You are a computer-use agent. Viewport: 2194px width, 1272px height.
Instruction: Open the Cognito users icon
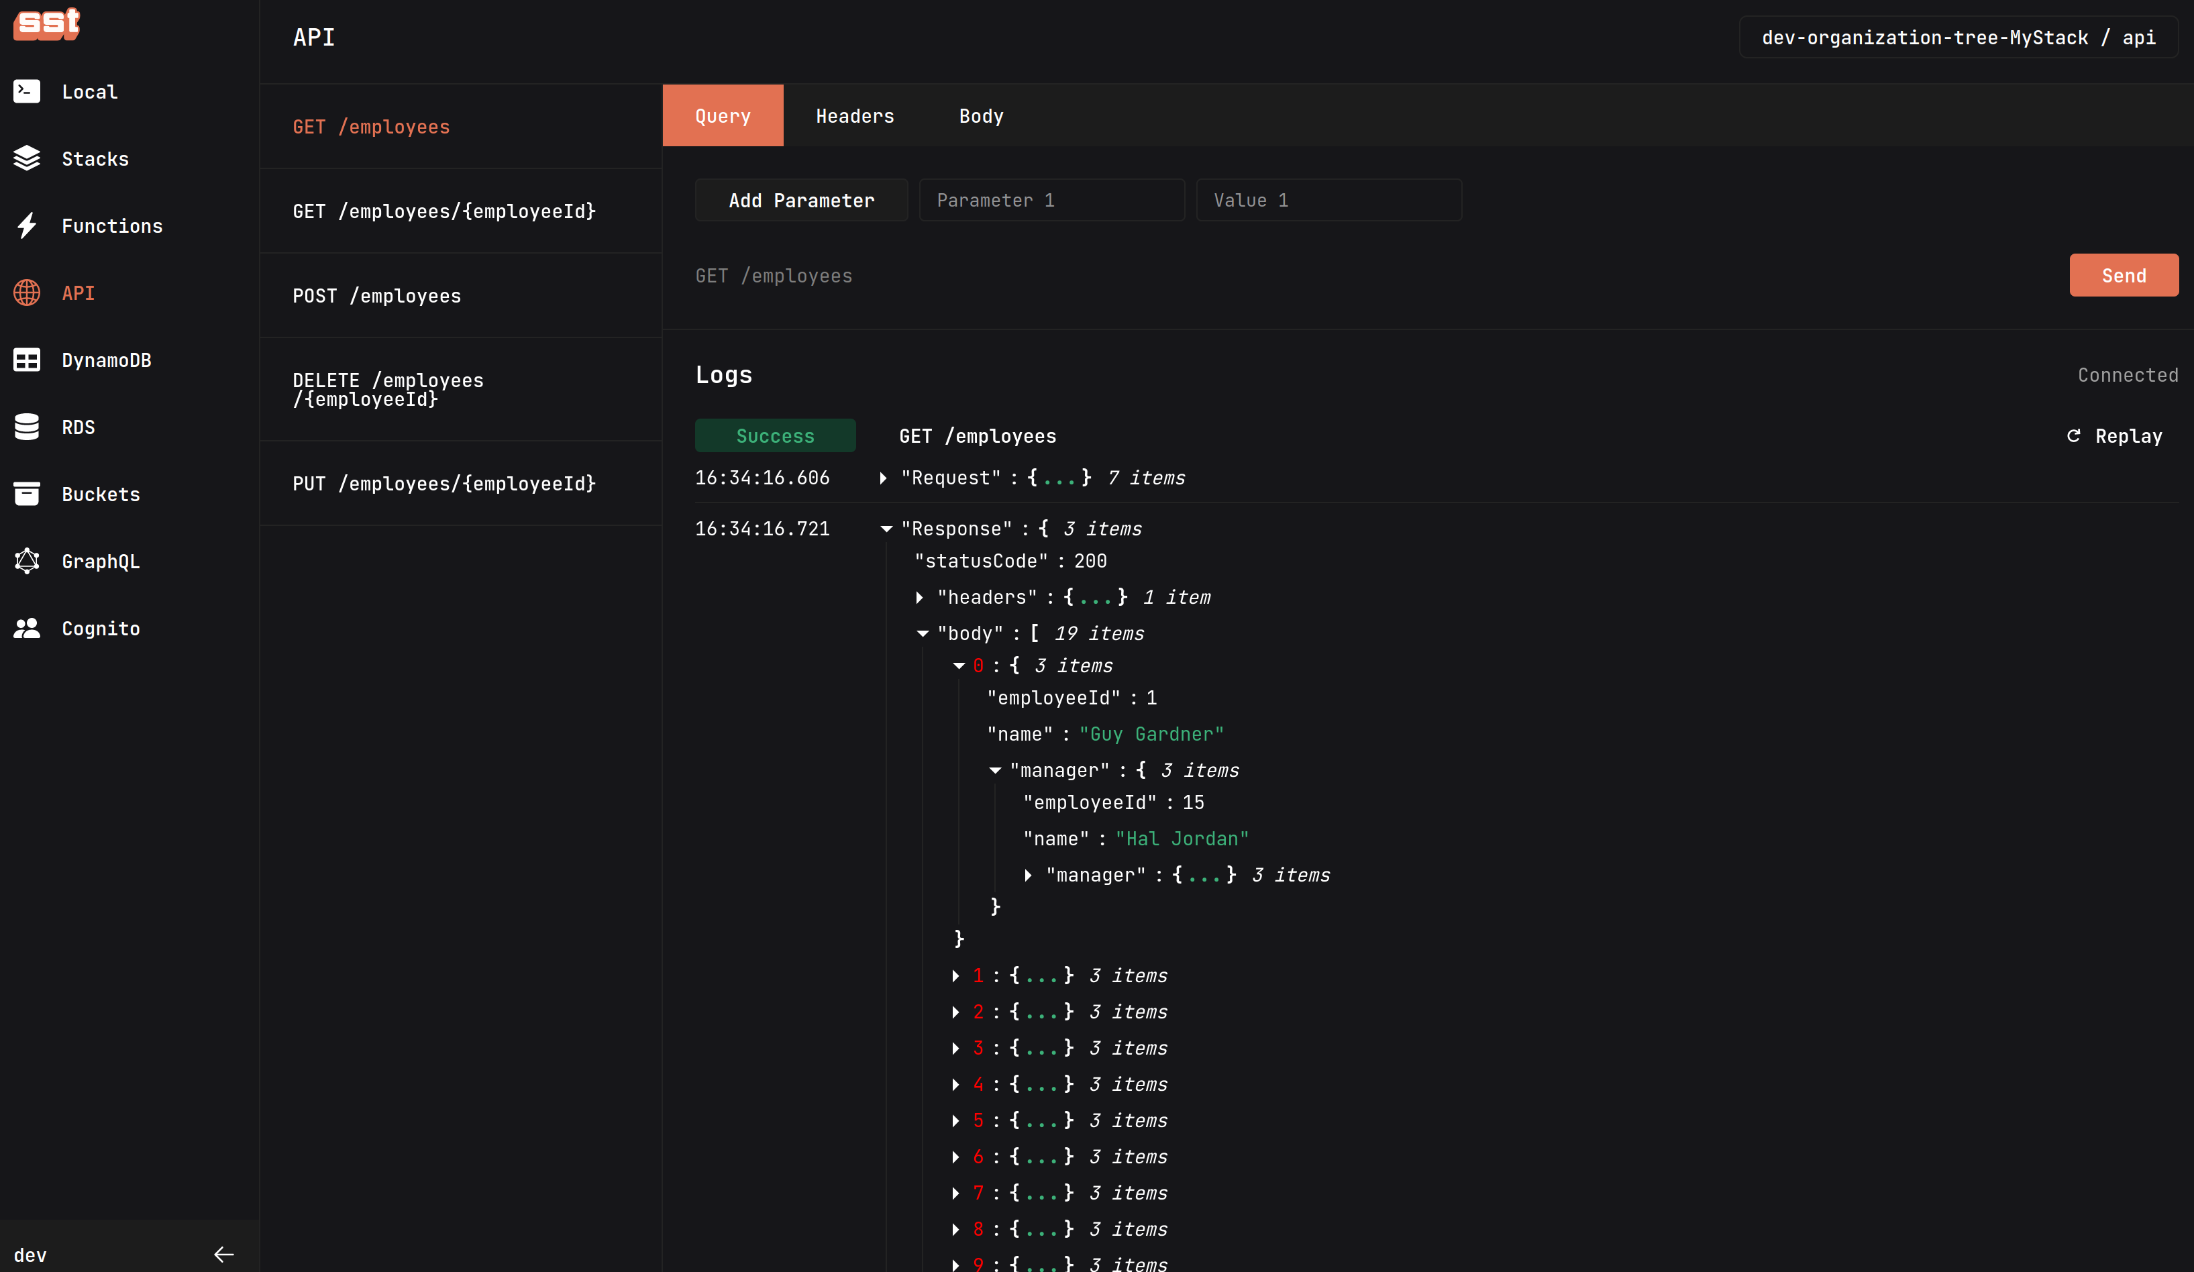(x=27, y=628)
